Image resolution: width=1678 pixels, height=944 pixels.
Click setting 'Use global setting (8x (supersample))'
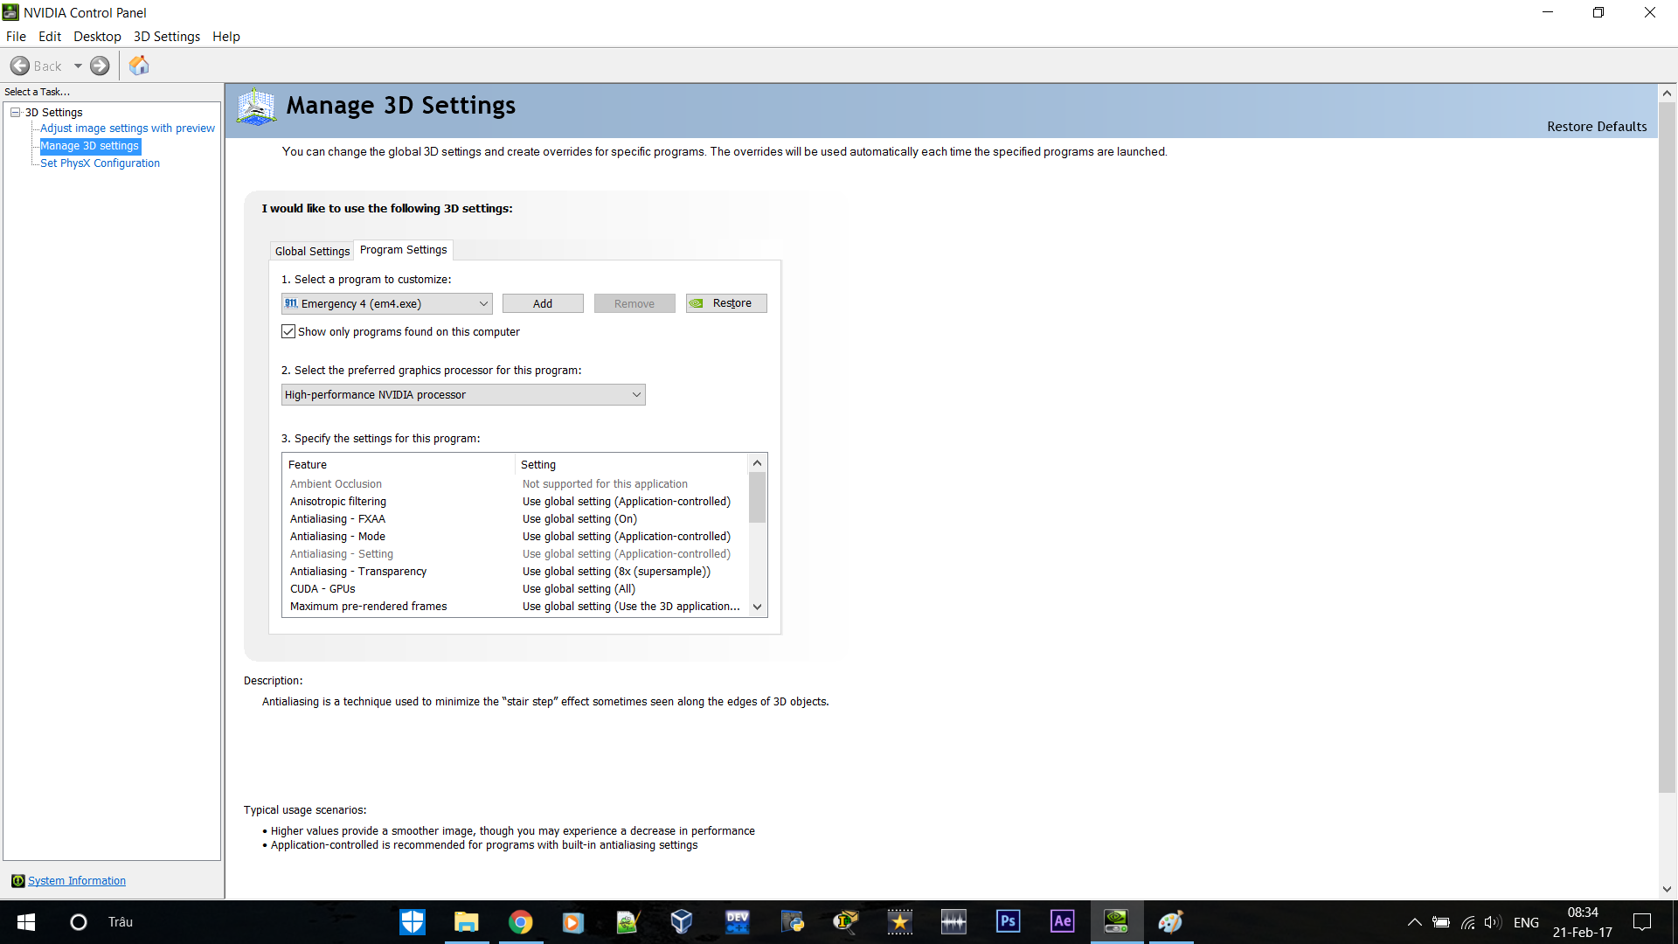[616, 572]
